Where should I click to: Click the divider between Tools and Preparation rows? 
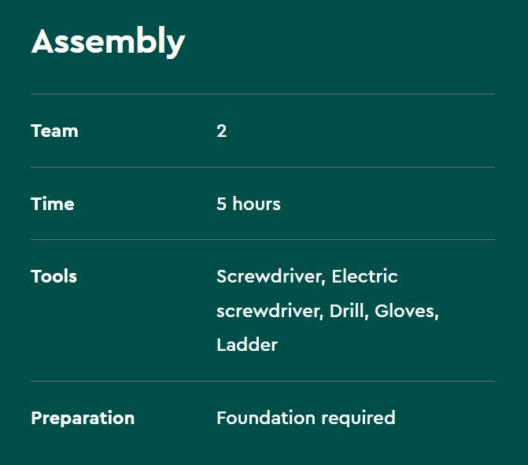point(263,381)
